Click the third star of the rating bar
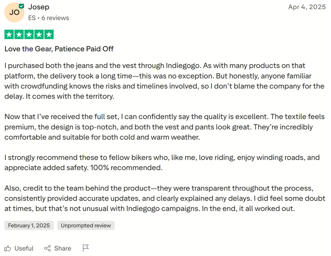Screen dimensions: 331x256 click(x=29, y=34)
